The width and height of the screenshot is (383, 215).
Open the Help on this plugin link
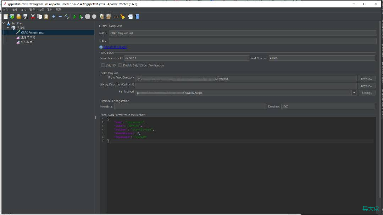[115, 47]
